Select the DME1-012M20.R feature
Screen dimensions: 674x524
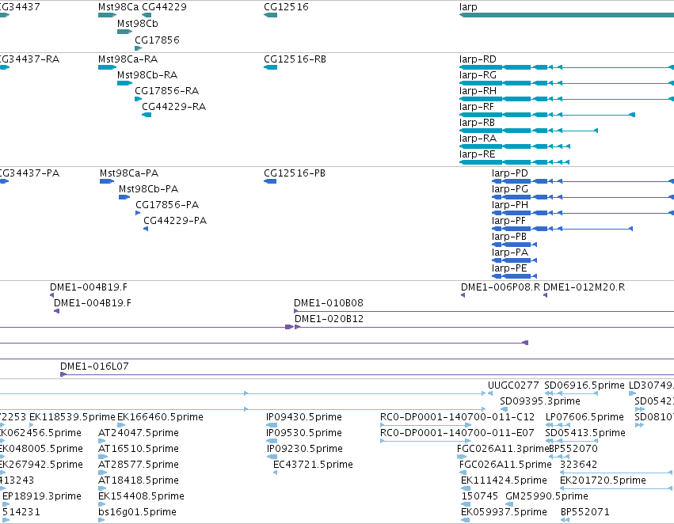(545, 295)
